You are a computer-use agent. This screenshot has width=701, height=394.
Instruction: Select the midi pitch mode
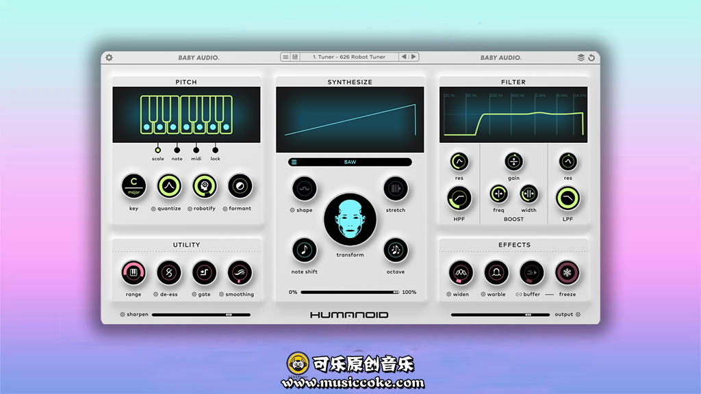[196, 150]
